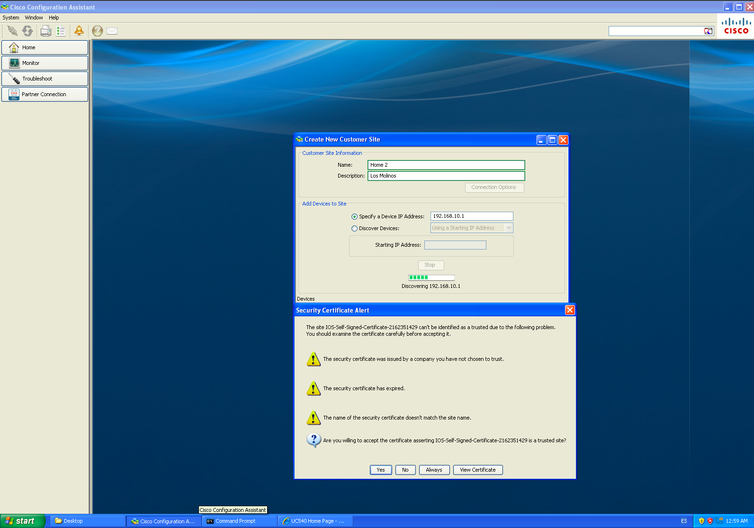Screen dimensions: 754x528
Task: Click the View Certificate button
Action: [478, 470]
